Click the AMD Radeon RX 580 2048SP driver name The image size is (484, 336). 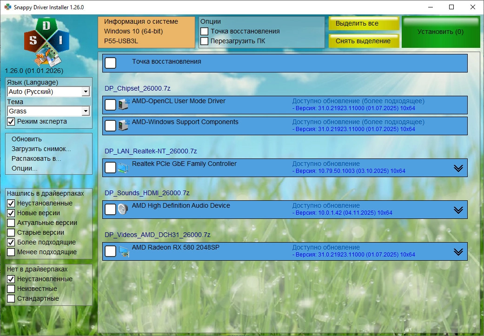176,247
